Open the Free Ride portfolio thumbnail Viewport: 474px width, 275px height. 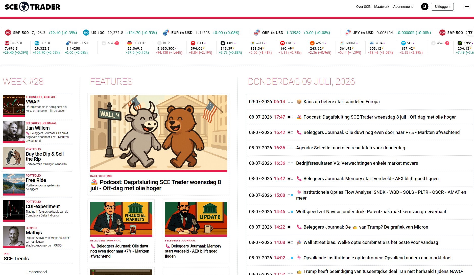point(14,184)
